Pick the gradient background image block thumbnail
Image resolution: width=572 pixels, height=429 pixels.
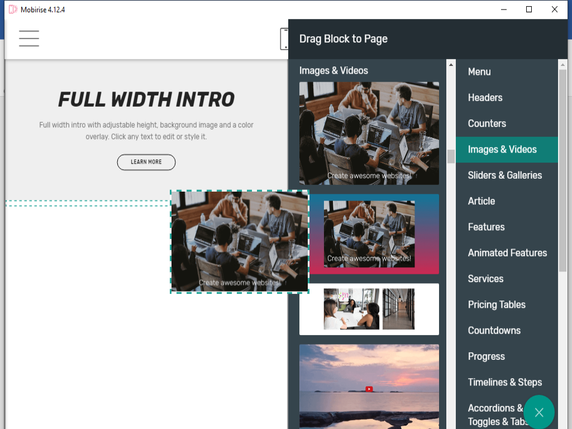tap(369, 234)
